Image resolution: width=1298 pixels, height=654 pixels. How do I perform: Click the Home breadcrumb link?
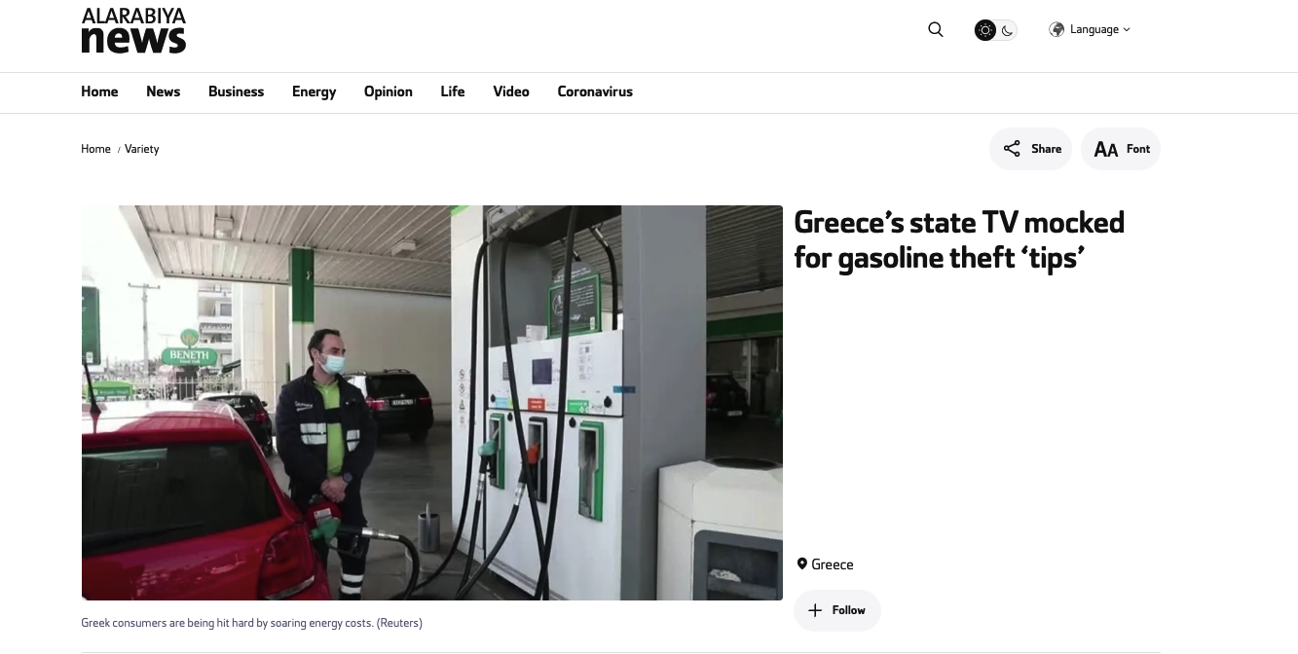(95, 149)
